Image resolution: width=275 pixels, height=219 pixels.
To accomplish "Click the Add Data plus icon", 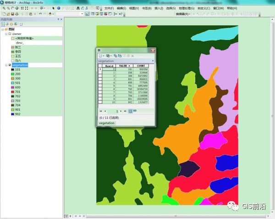I will (50, 14).
